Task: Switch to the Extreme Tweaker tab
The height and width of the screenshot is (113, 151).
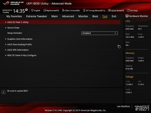Action: 36,16
